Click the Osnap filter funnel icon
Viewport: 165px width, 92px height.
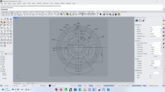coord(6,54)
